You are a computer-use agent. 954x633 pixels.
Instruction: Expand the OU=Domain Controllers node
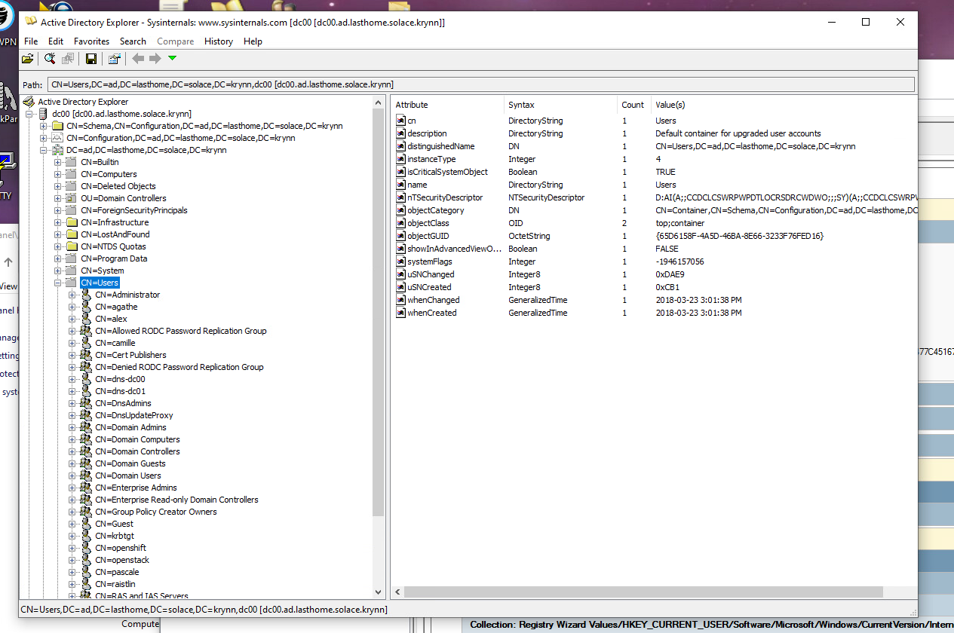[58, 198]
